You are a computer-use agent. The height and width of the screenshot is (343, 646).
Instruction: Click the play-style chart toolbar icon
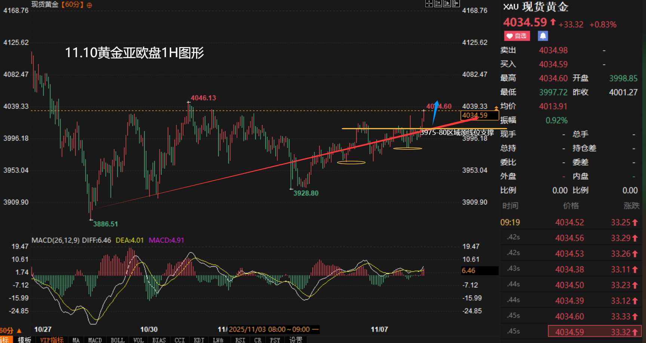447,4
